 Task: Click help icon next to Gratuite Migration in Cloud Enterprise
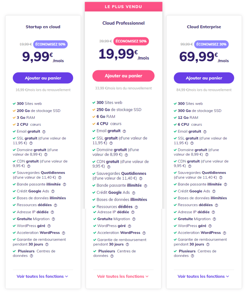point(214,219)
